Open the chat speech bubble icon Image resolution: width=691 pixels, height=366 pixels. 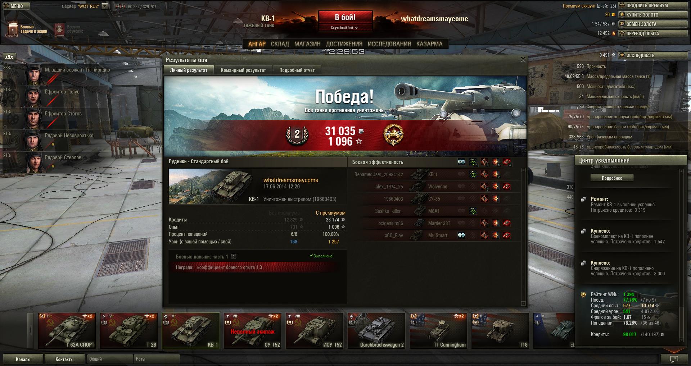click(x=674, y=359)
